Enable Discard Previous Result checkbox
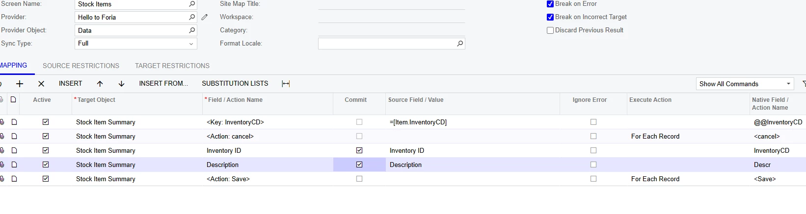The height and width of the screenshot is (214, 806). pyautogui.click(x=550, y=30)
